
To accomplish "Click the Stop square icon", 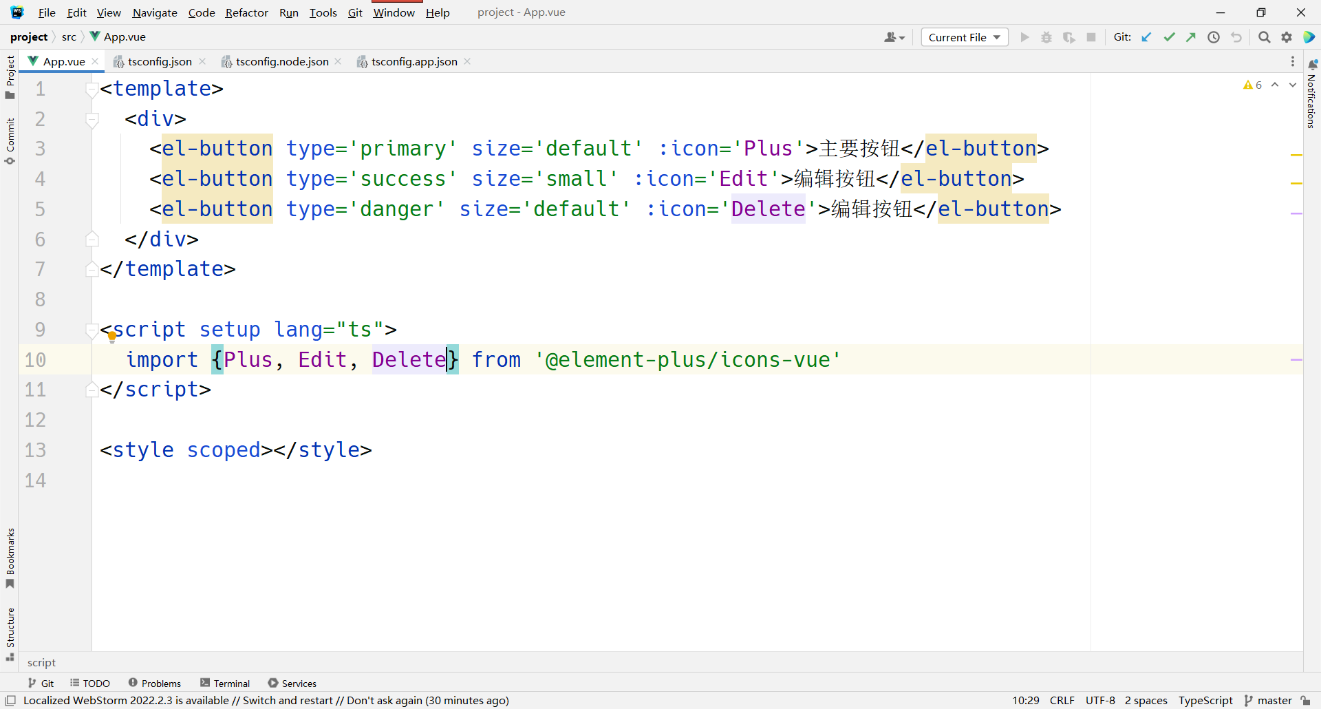I will tap(1091, 37).
